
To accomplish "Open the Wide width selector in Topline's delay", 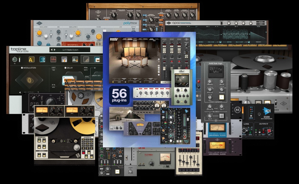I will 85,67.
